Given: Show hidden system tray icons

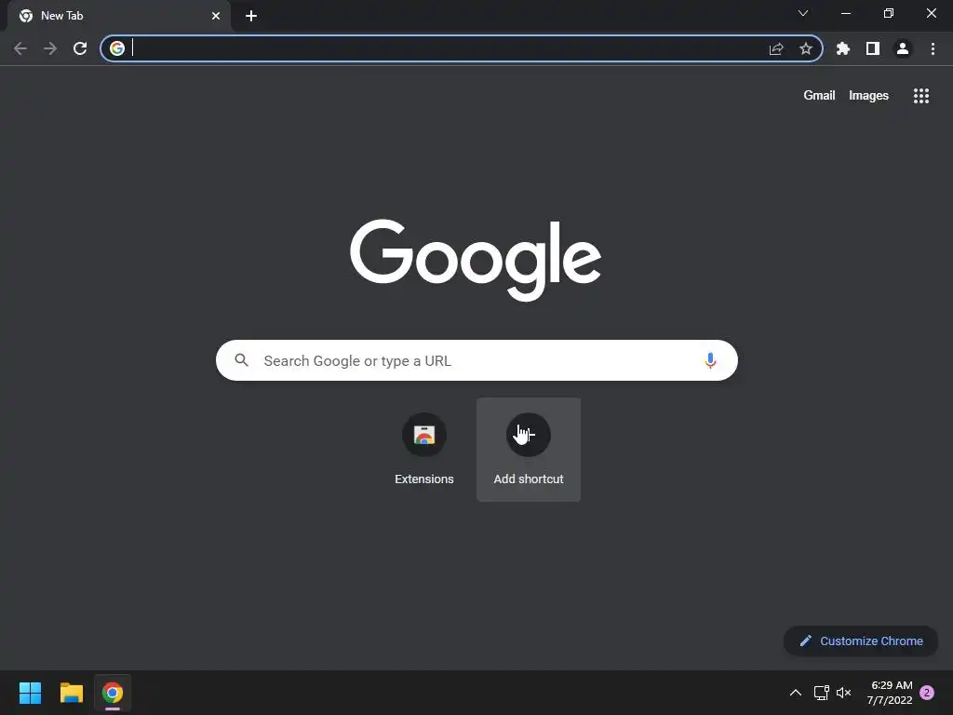Looking at the screenshot, I should click(795, 693).
